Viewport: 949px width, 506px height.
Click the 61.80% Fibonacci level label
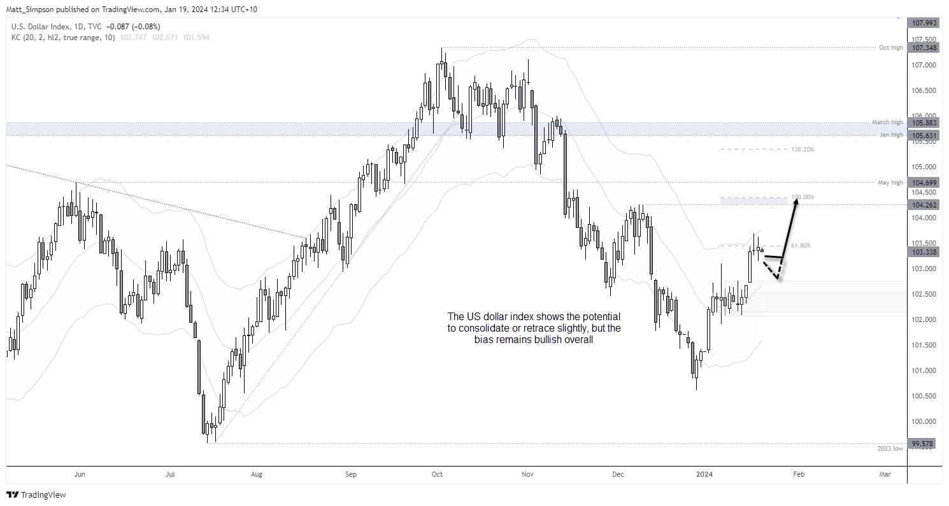801,245
